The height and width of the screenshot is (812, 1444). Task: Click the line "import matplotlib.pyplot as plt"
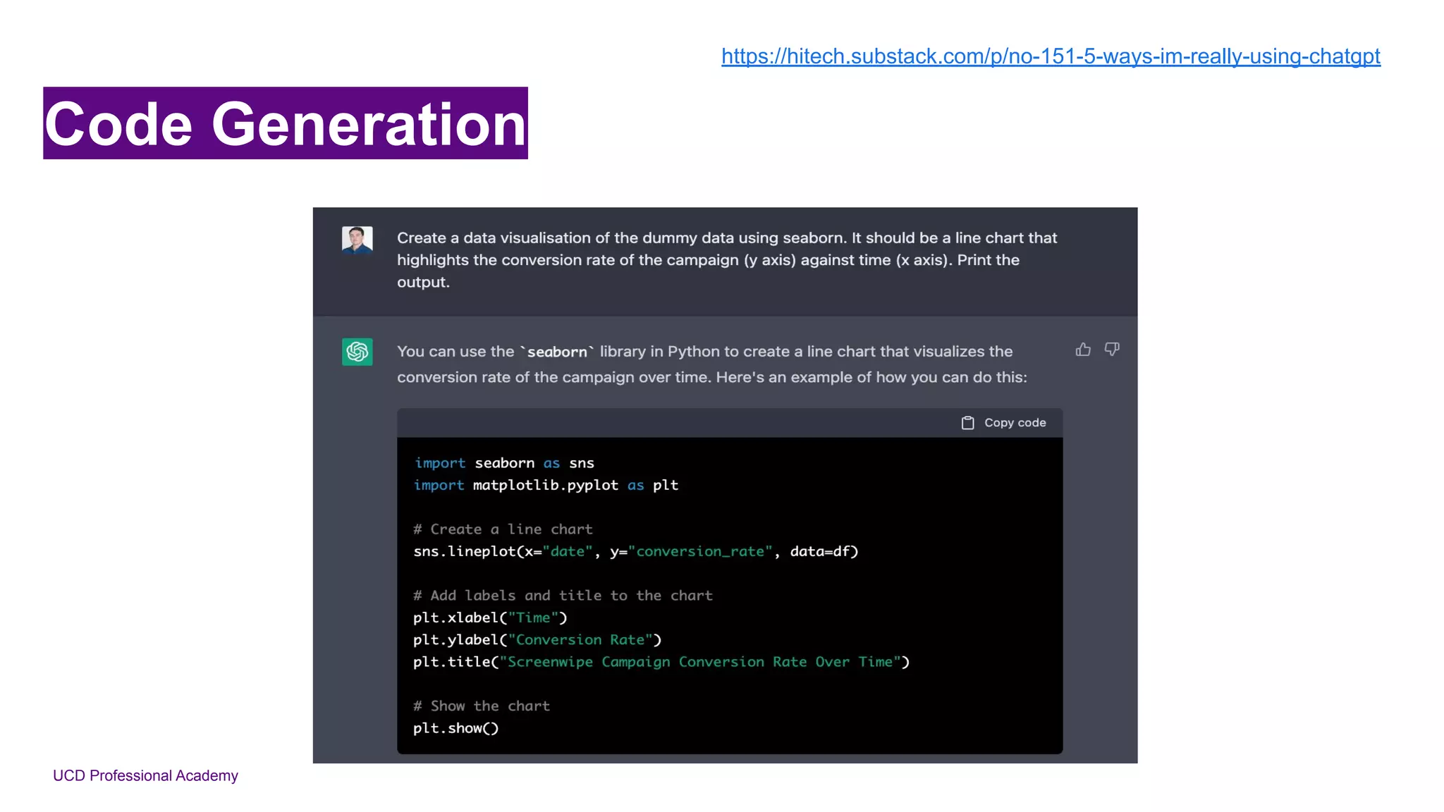click(x=546, y=485)
